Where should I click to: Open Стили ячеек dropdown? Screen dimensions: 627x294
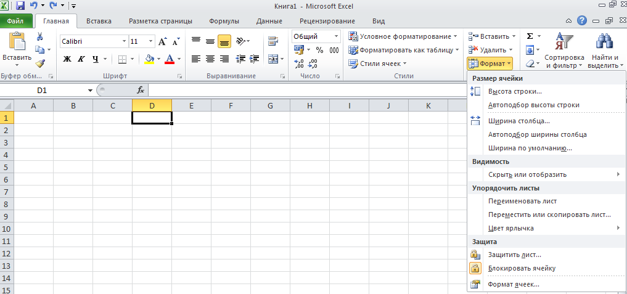(x=377, y=63)
